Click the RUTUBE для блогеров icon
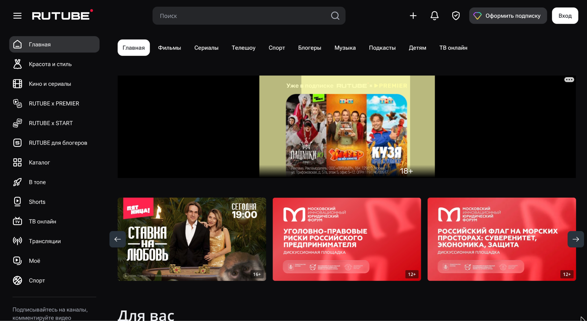Image resolution: width=587 pixels, height=321 pixels. coord(17,143)
